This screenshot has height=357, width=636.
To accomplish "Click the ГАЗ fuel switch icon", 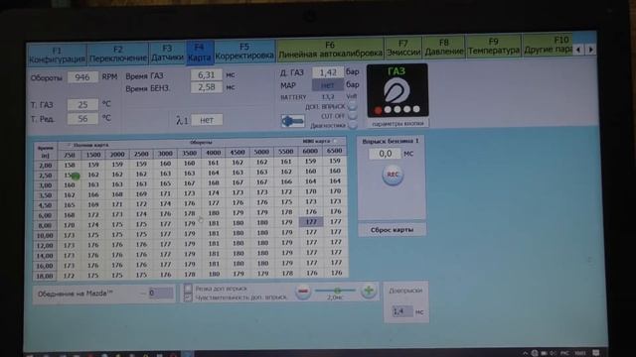I will point(397,90).
